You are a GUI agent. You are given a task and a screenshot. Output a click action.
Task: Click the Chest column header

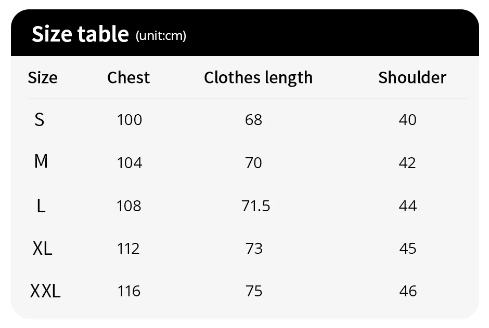pos(128,77)
